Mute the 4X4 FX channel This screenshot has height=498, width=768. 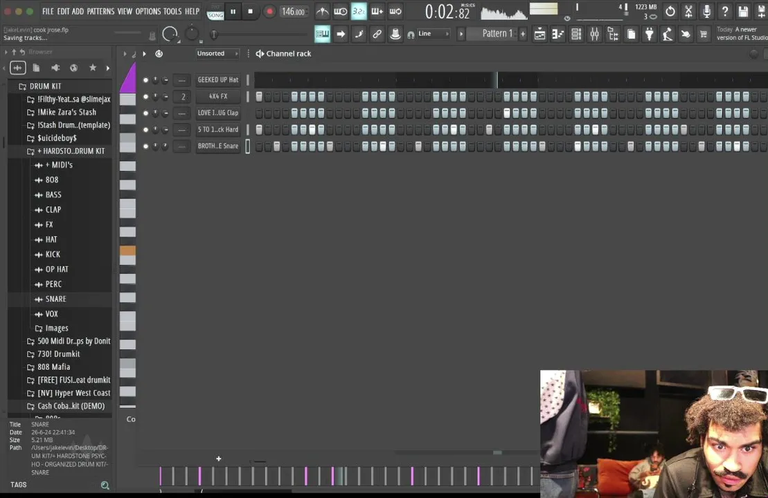[x=145, y=96]
